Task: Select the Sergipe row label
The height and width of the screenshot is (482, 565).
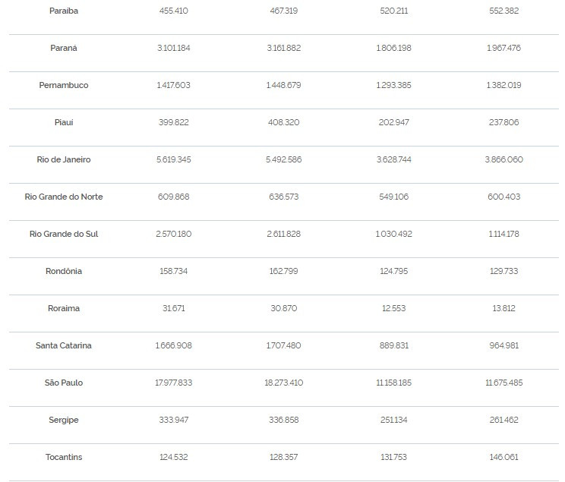Action: coord(64,420)
